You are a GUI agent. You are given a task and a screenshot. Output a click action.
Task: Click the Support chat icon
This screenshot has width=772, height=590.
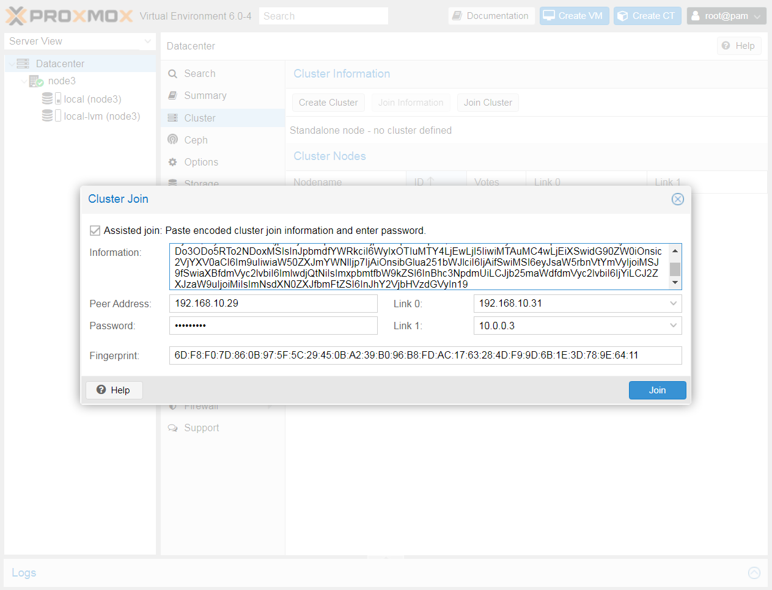(172, 428)
